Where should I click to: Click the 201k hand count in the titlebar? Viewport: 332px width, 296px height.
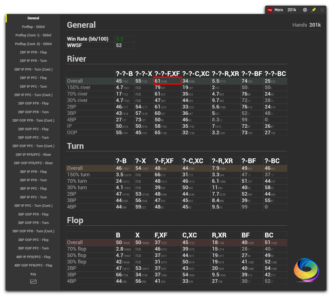click(292, 10)
